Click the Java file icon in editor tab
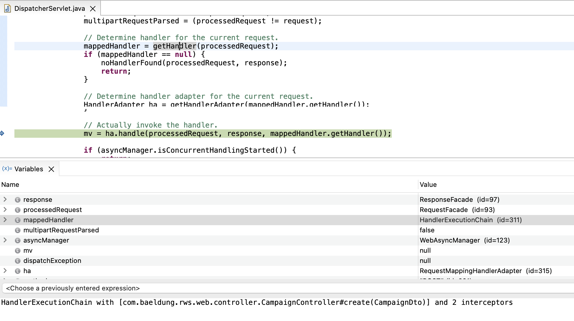The image size is (574, 321). [8, 9]
